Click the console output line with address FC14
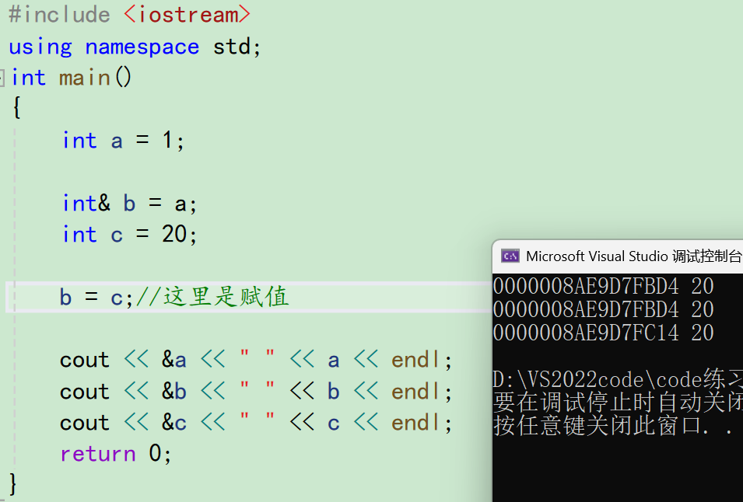 pyautogui.click(x=604, y=333)
